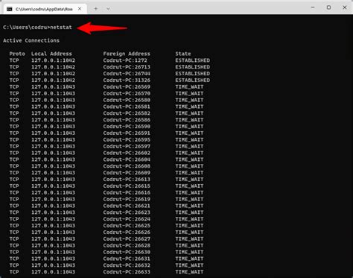
Task: Click foreign address Codrut-PC:26630
Action: click(x=127, y=252)
